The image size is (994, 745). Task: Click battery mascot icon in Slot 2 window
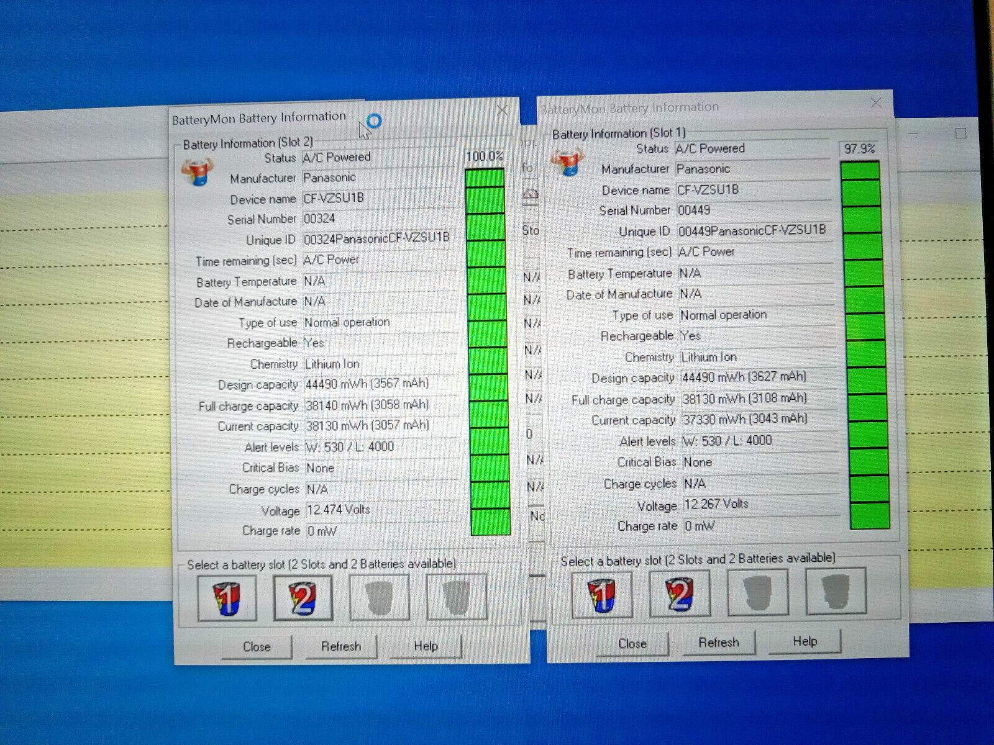[198, 172]
